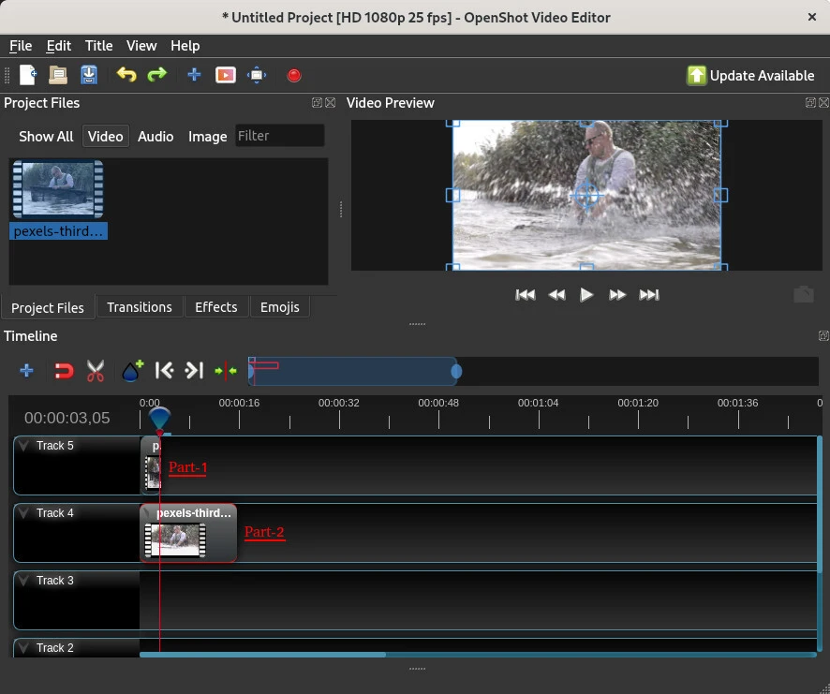
Task: Click the Add Track plus icon
Action: (x=26, y=371)
